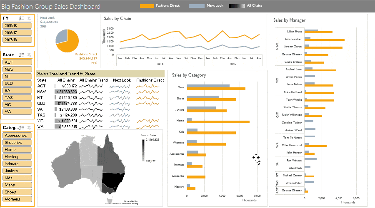
Task: Click the QLD row in state table
Action: 100,104
